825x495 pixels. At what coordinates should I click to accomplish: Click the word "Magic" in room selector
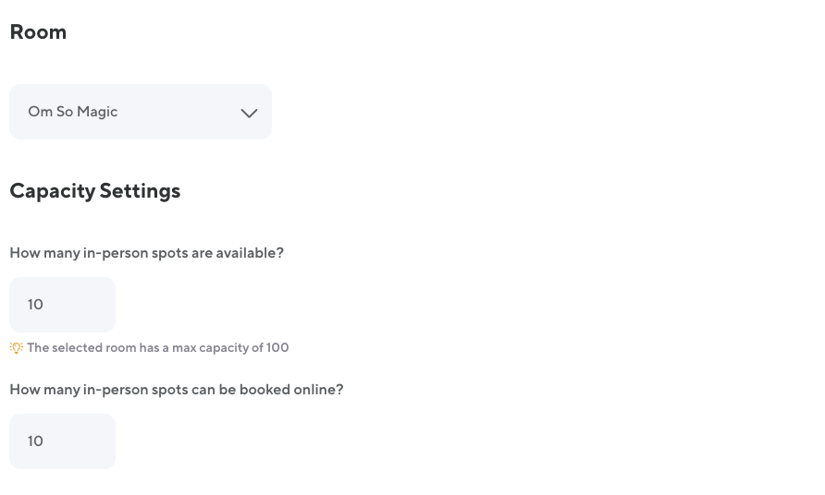(x=98, y=112)
